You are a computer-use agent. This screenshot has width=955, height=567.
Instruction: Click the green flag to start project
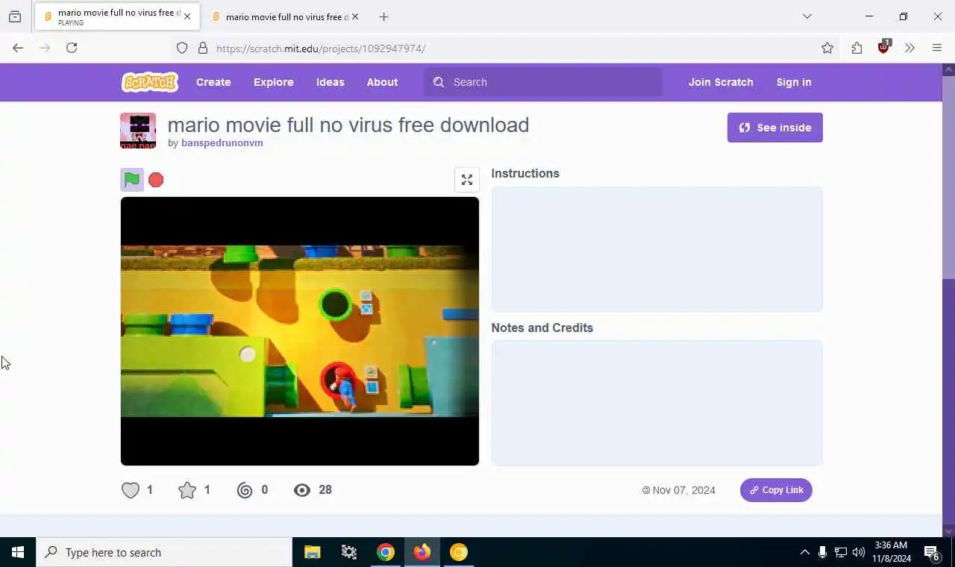point(132,180)
